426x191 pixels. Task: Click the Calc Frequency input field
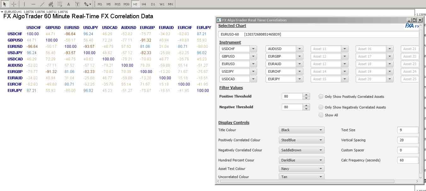click(x=408, y=160)
